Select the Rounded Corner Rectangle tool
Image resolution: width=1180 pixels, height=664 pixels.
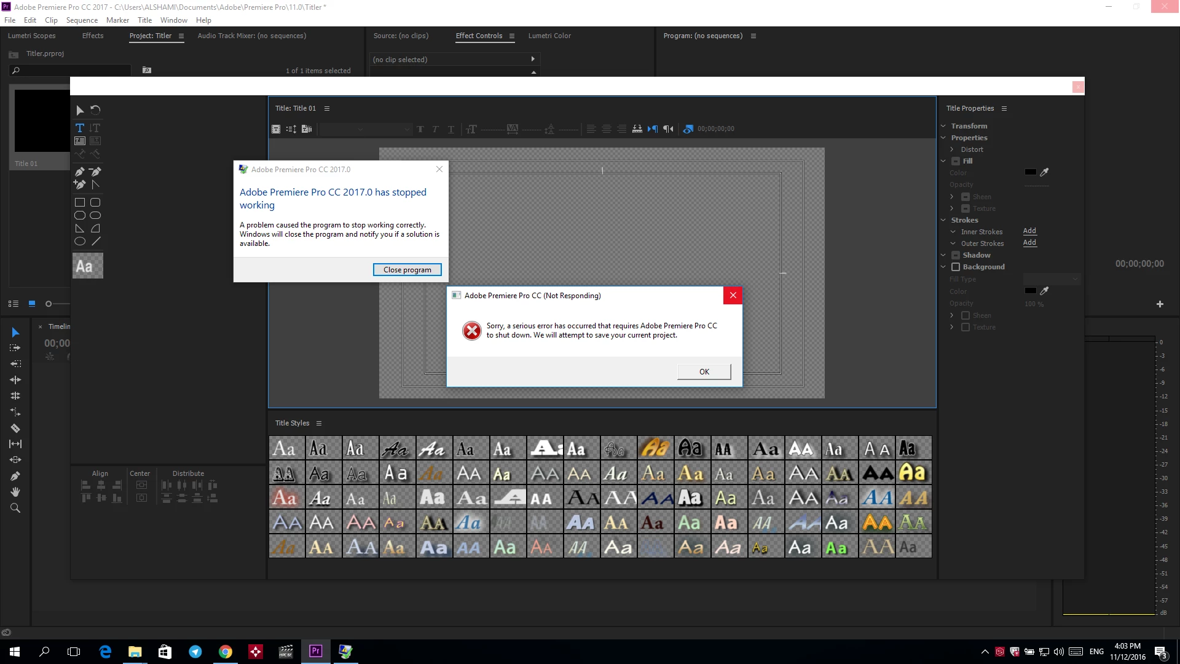tap(95, 202)
